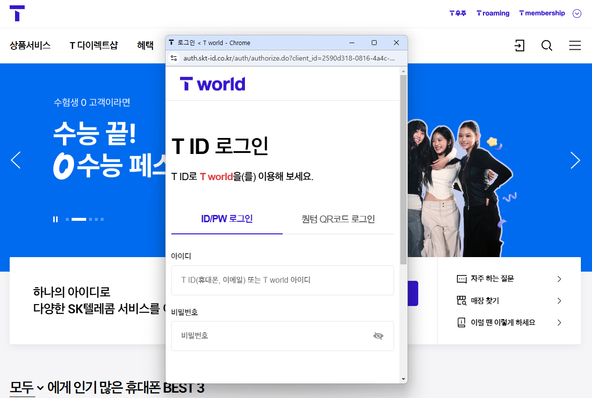Open 매장 찾기 chevron arrow
Screen dimensions: 592x398
click(559, 301)
